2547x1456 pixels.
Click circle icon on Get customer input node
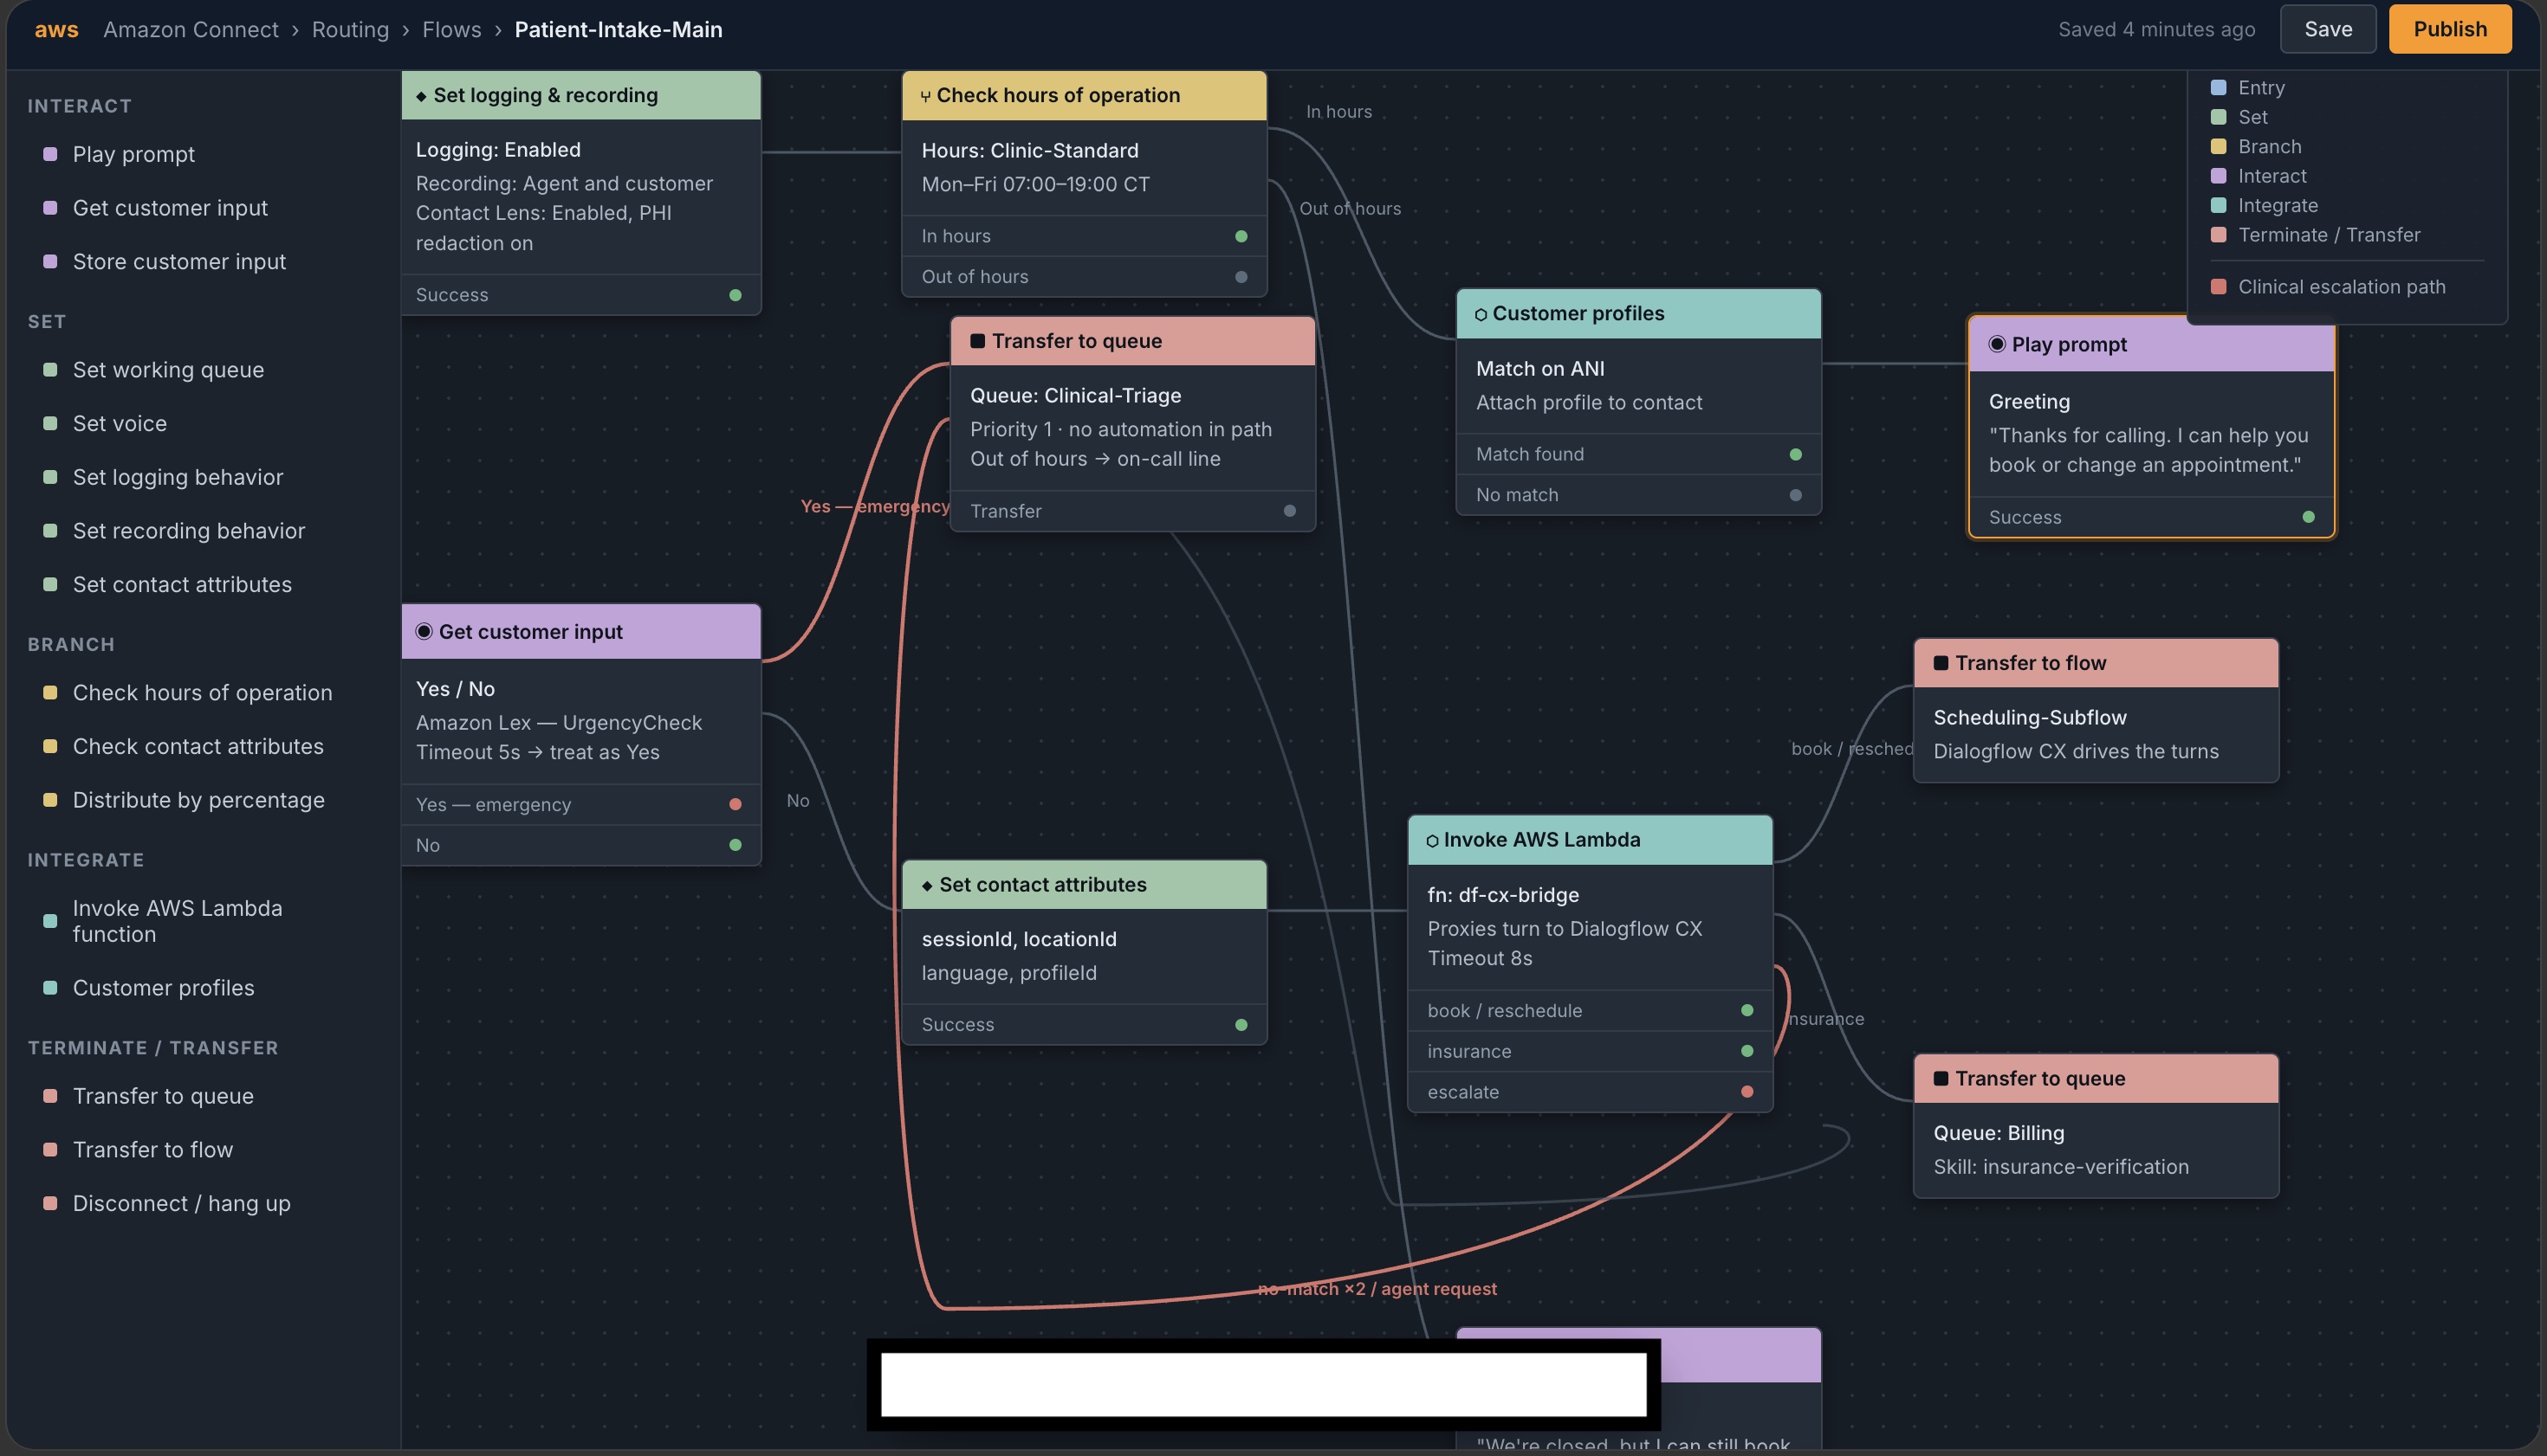click(424, 631)
